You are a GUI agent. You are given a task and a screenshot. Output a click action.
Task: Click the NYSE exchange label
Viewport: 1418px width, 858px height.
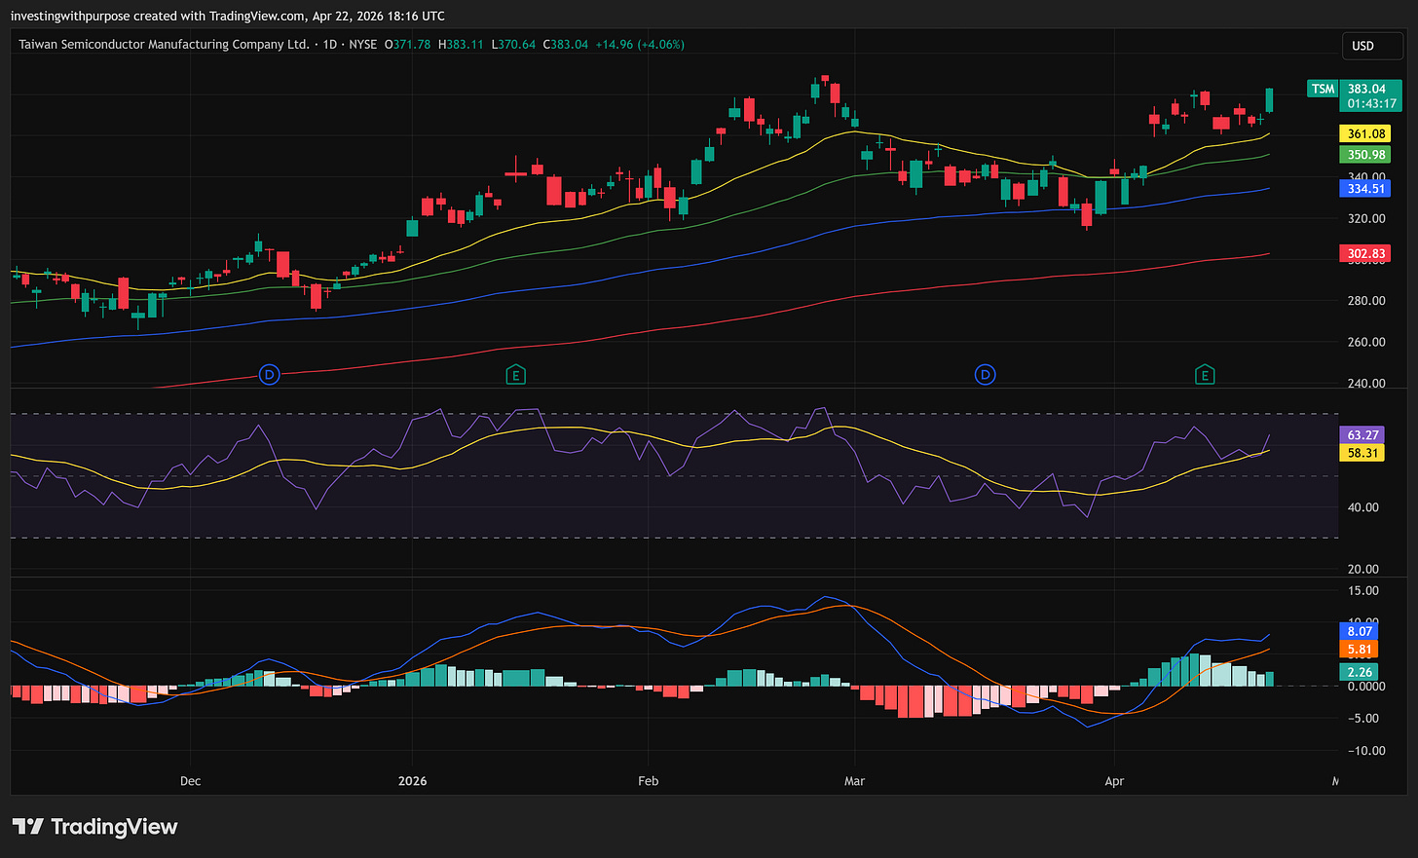click(x=363, y=45)
